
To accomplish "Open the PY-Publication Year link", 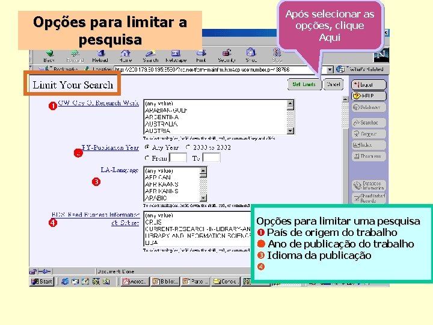I will 110,147.
